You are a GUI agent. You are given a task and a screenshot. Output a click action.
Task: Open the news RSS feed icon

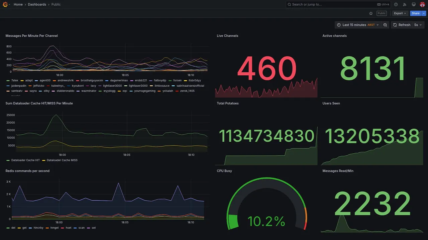405,4
